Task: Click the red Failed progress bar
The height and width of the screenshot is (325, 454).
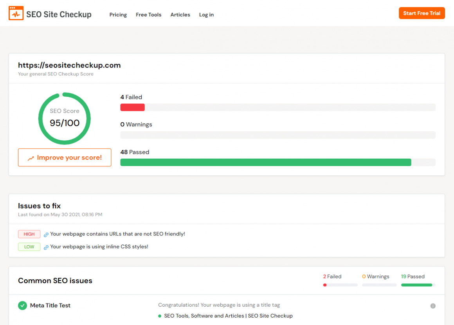Action: pos(132,107)
